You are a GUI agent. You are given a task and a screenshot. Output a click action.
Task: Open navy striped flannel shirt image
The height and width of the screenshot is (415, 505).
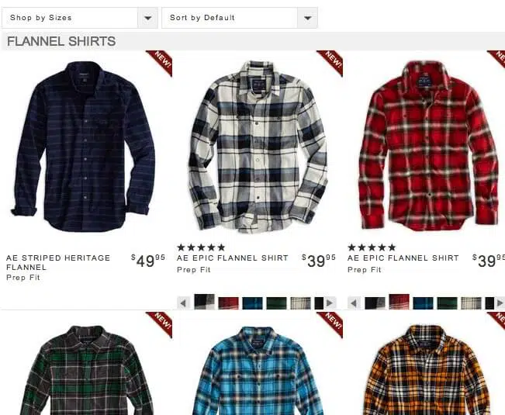coord(83,147)
